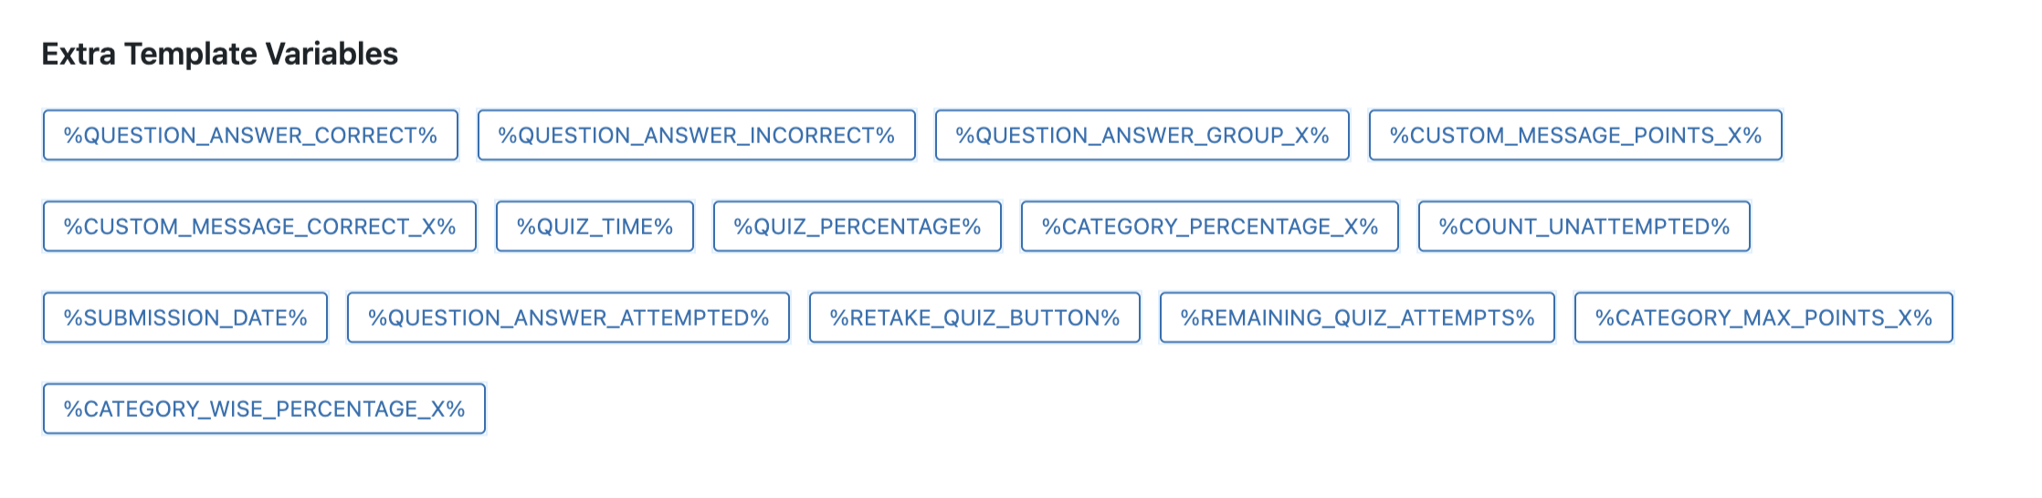Choose the %CUSTOM_MESSAGE_POINTS_X% variable
The height and width of the screenshot is (498, 2042).
click(1575, 136)
